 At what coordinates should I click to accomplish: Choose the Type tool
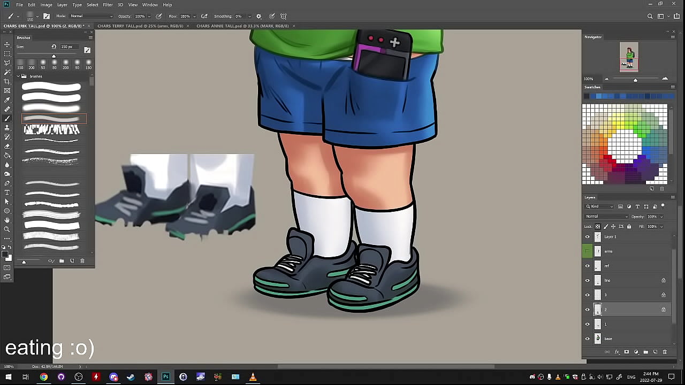click(7, 192)
